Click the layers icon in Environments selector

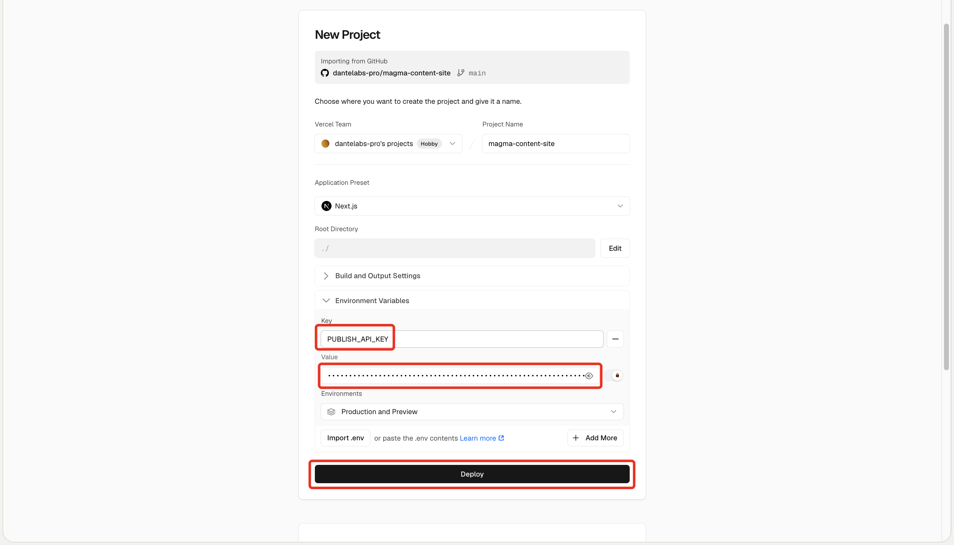pos(331,412)
